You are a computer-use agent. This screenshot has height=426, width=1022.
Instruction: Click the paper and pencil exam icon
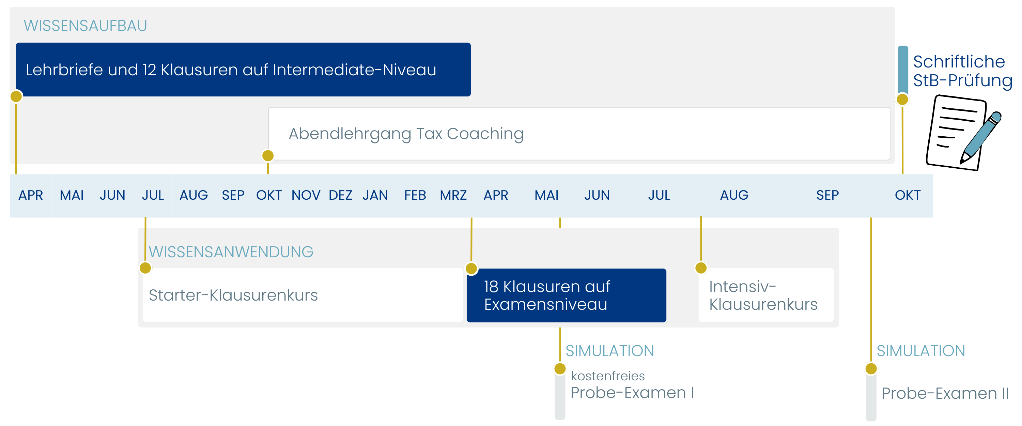coord(962,133)
